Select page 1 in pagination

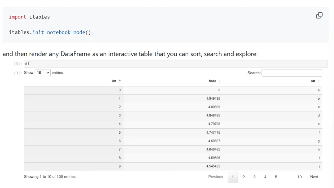[x=233, y=177]
